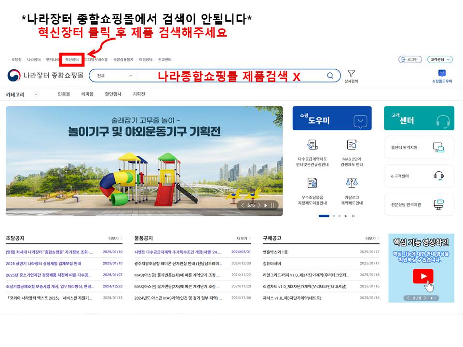Click the 콜센터 원격지원 monitor icon
The image size is (463, 347).
click(x=438, y=147)
